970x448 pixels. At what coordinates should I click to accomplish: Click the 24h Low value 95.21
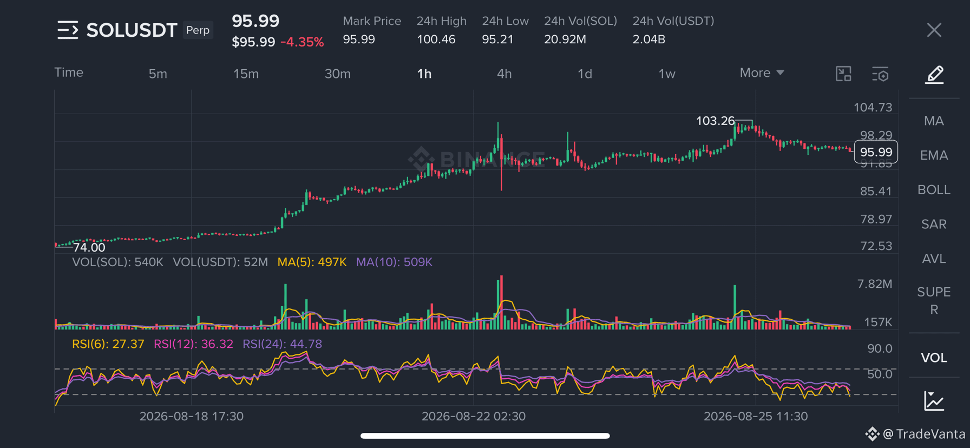(x=497, y=39)
